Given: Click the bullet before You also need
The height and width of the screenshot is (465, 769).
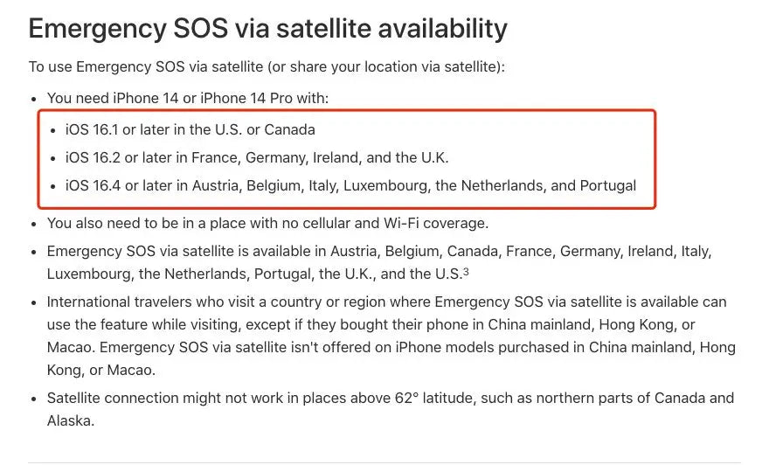Looking at the screenshot, I should coord(33,224).
